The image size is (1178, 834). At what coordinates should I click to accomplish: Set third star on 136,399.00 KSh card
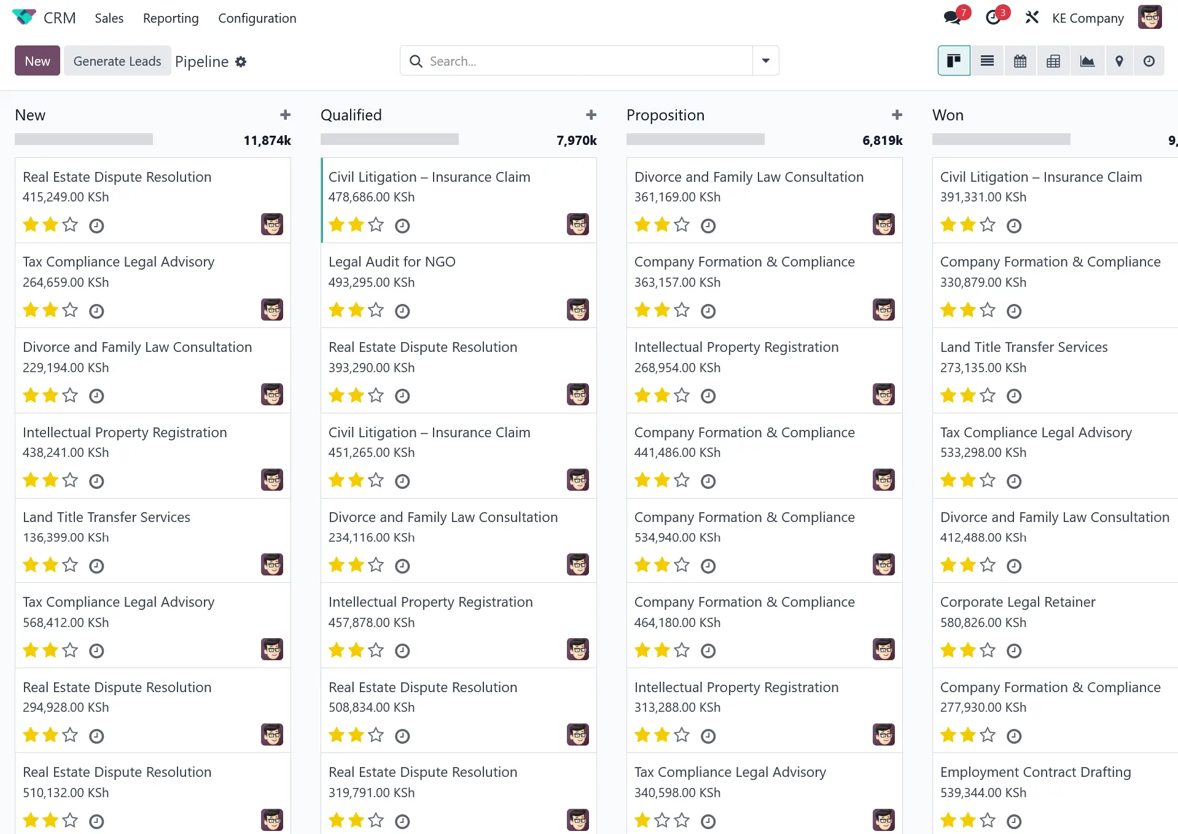pyautogui.click(x=70, y=565)
